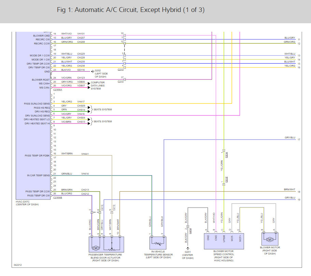This screenshot has height=276, width=311.
Task: Click circuit code VH414
Action: pyautogui.click(x=85, y=174)
